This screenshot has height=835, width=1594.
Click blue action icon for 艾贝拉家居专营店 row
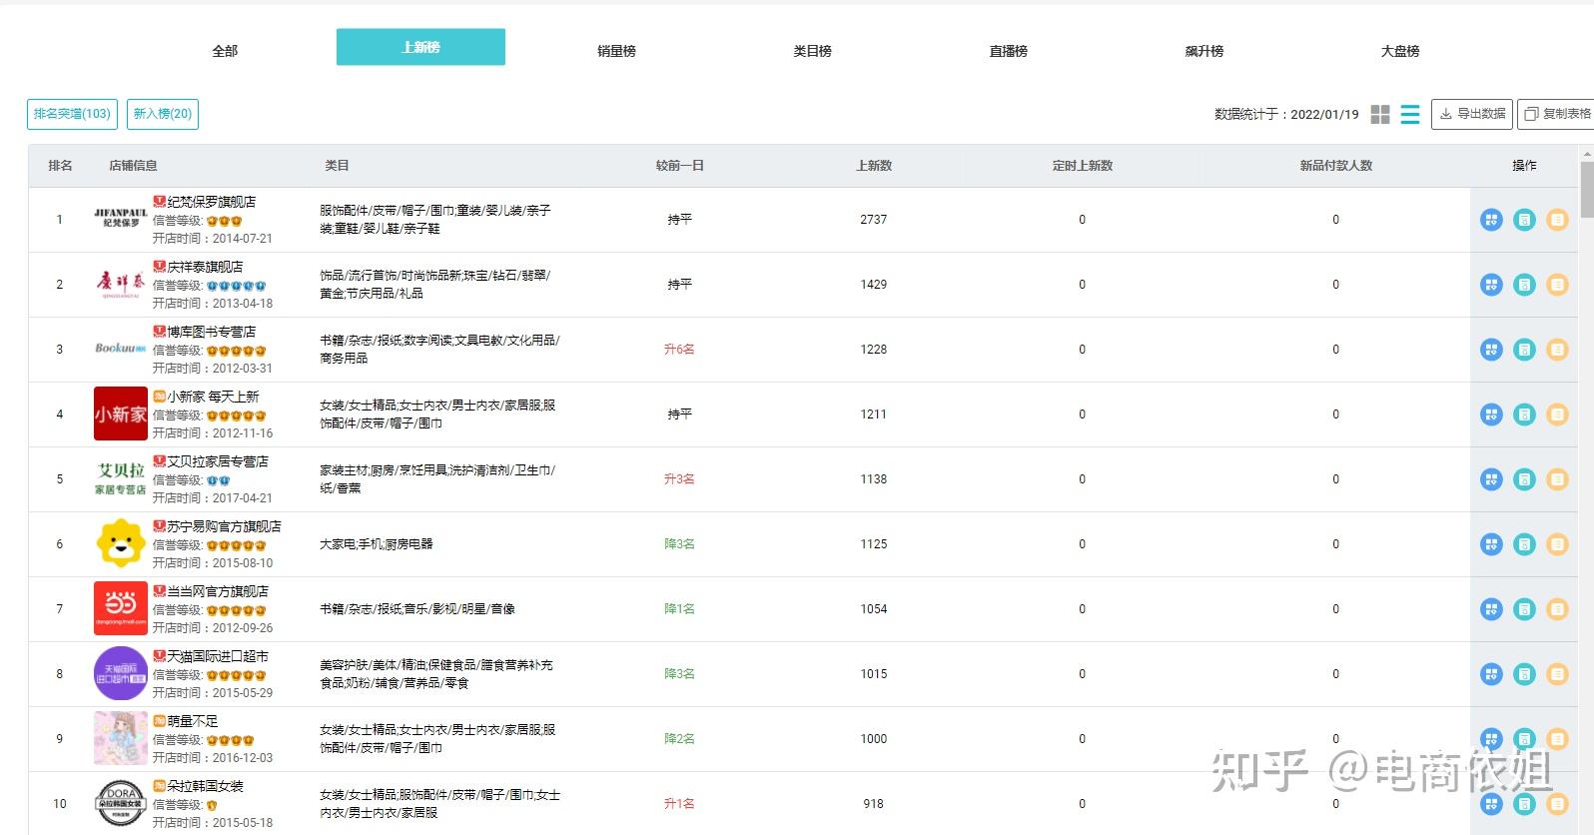(1491, 479)
